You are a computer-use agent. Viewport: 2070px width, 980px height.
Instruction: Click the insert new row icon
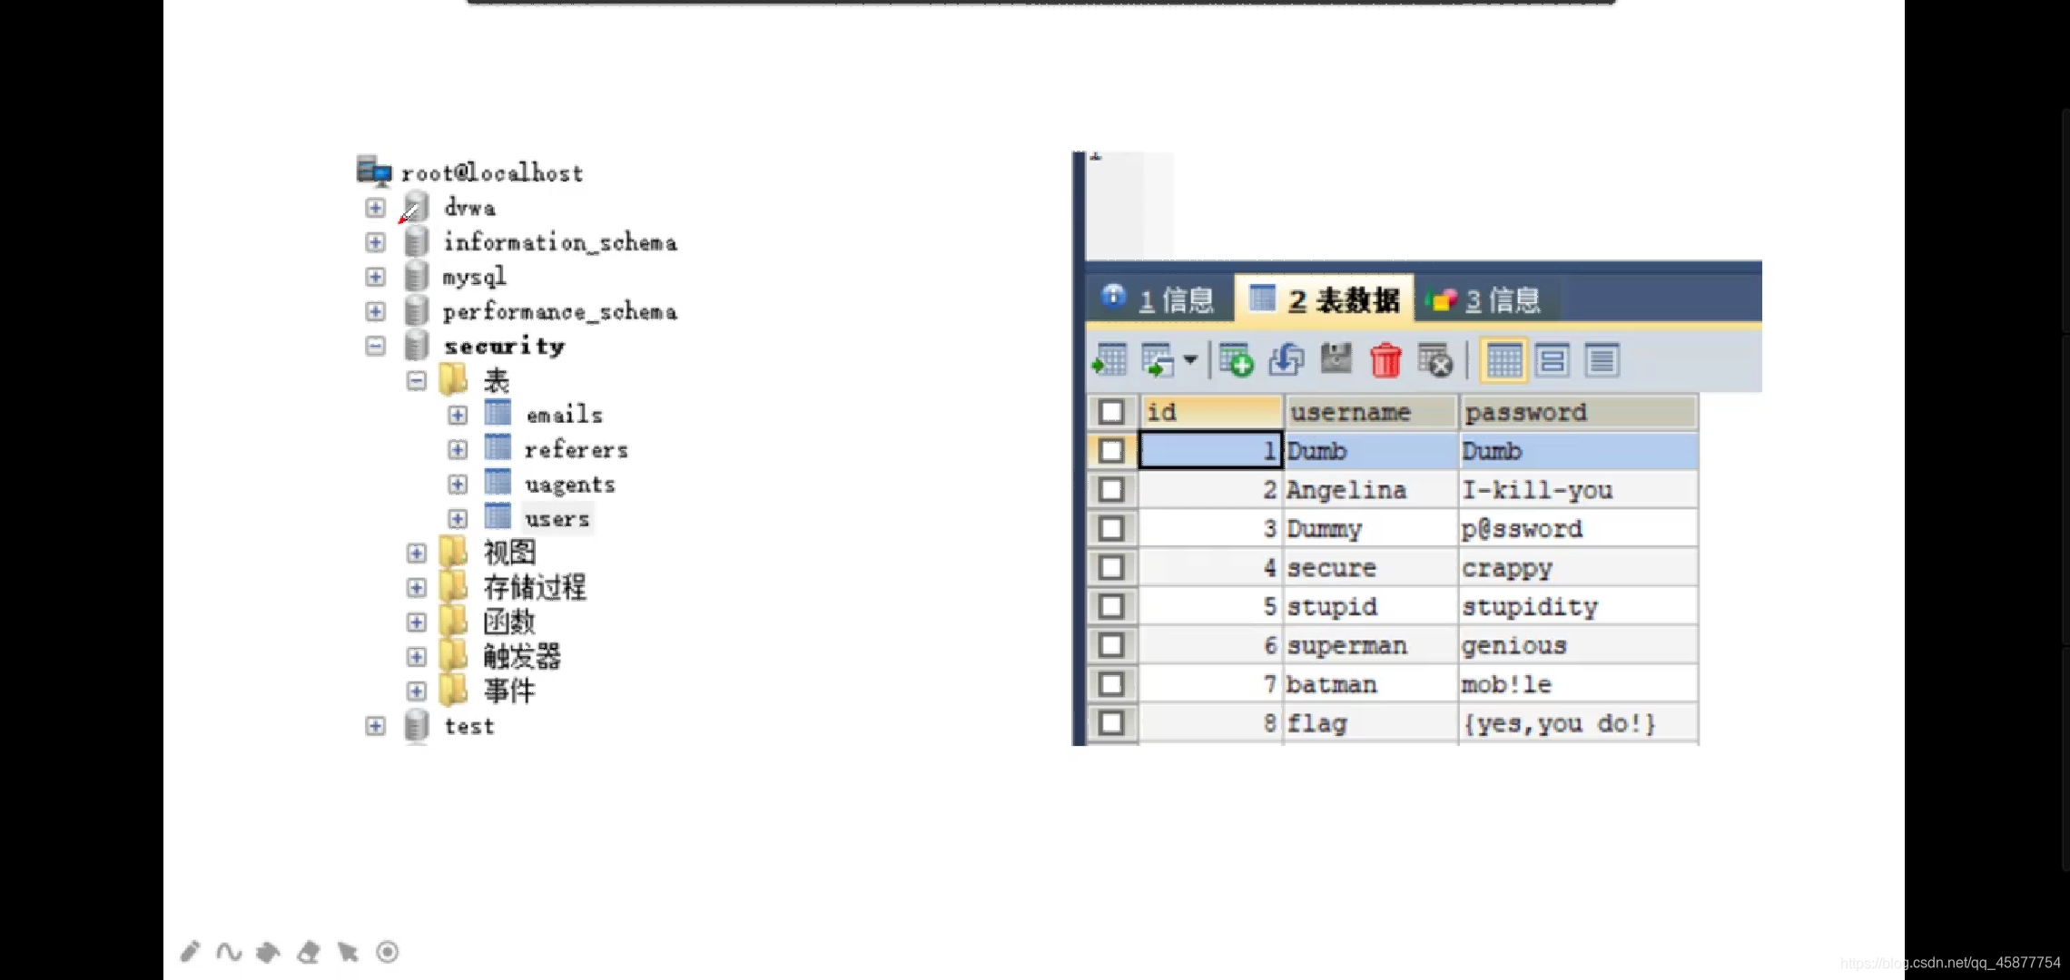1236,360
